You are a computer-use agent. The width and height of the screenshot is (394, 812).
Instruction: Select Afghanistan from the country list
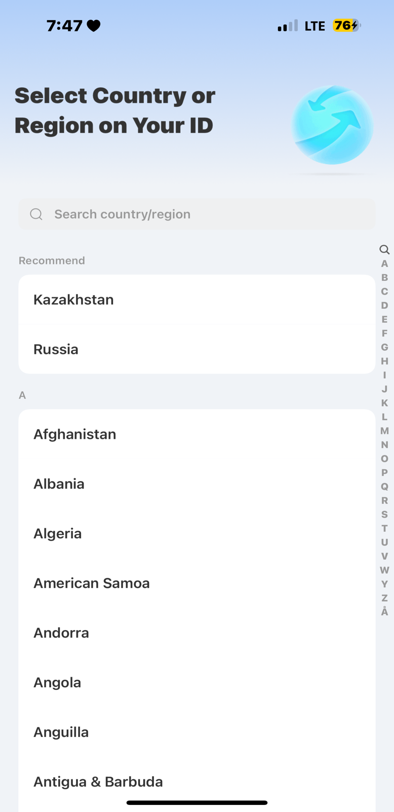pos(196,434)
